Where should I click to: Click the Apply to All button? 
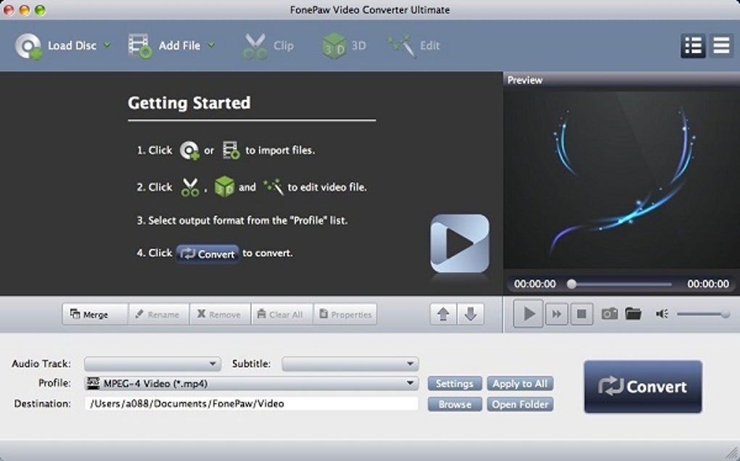(x=520, y=383)
